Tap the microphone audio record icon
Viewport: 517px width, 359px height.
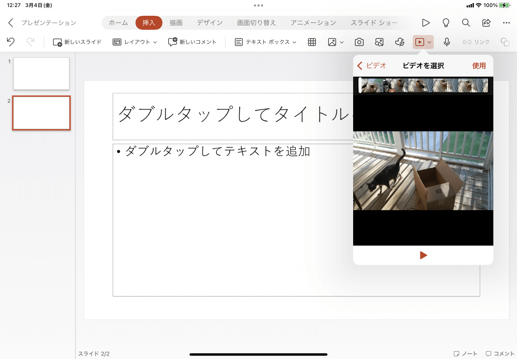click(x=447, y=42)
